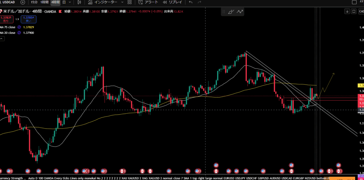Switch to the 15分 timeframe
Viewport: 364px width, 180px height.
(x=34, y=2)
